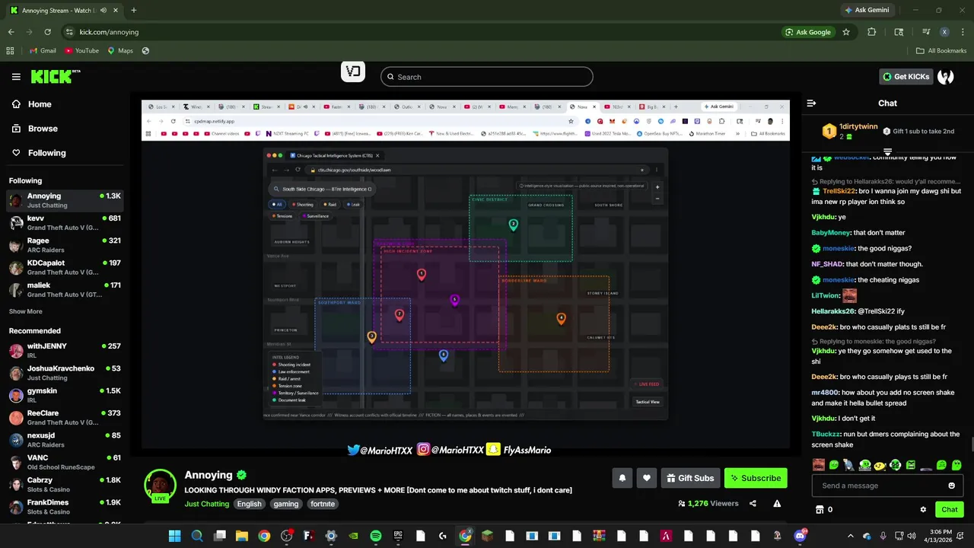Open the Maps bookmark

(120, 51)
